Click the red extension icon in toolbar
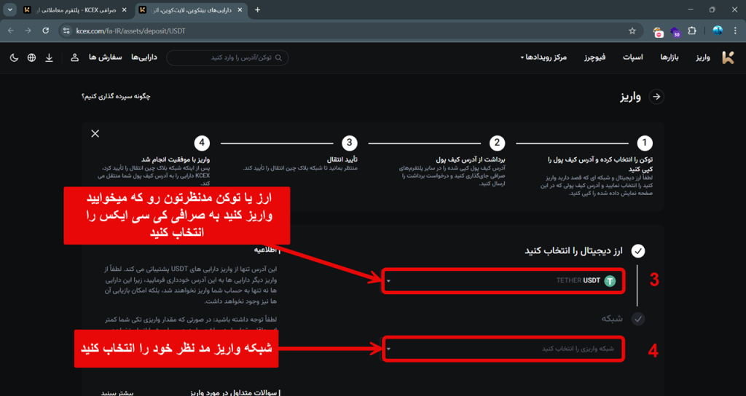The image size is (746, 396). click(659, 32)
